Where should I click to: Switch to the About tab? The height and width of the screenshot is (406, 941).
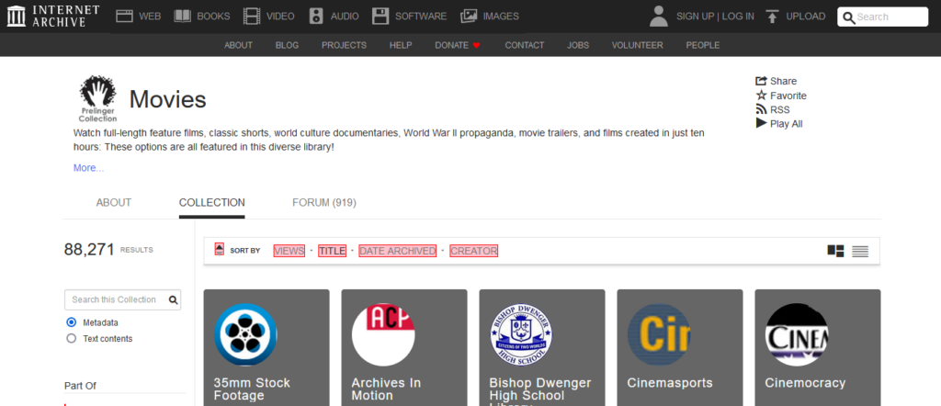tap(114, 202)
